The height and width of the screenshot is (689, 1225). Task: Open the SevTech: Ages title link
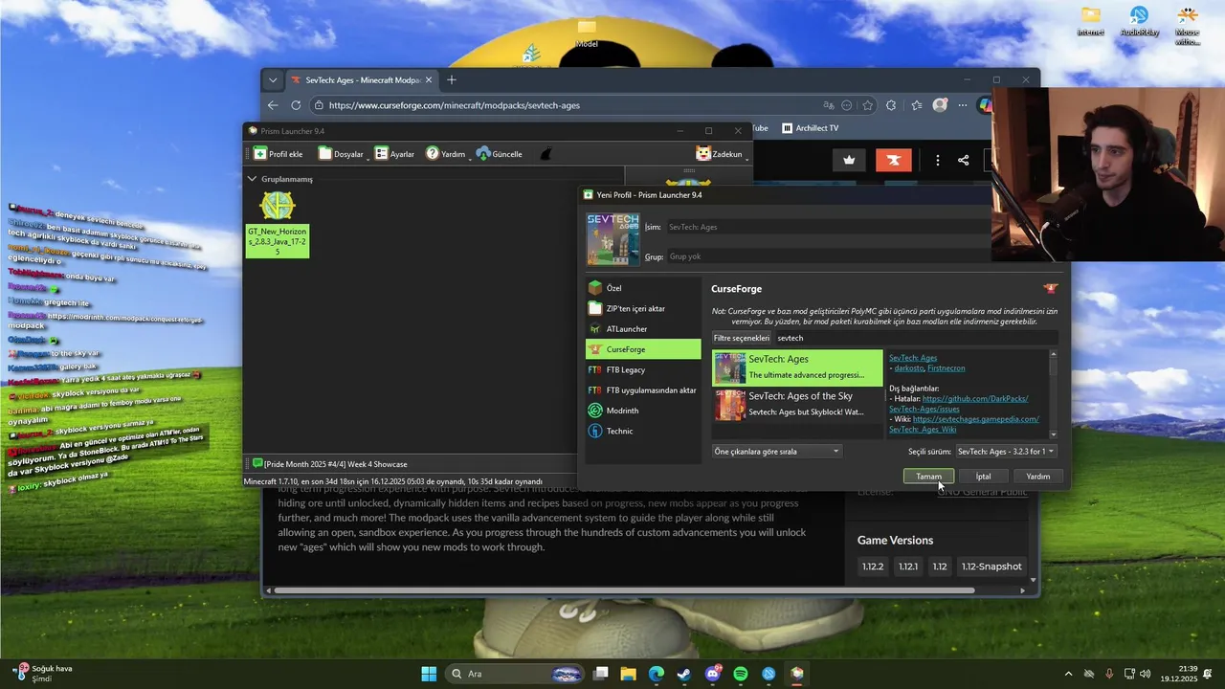(x=913, y=358)
